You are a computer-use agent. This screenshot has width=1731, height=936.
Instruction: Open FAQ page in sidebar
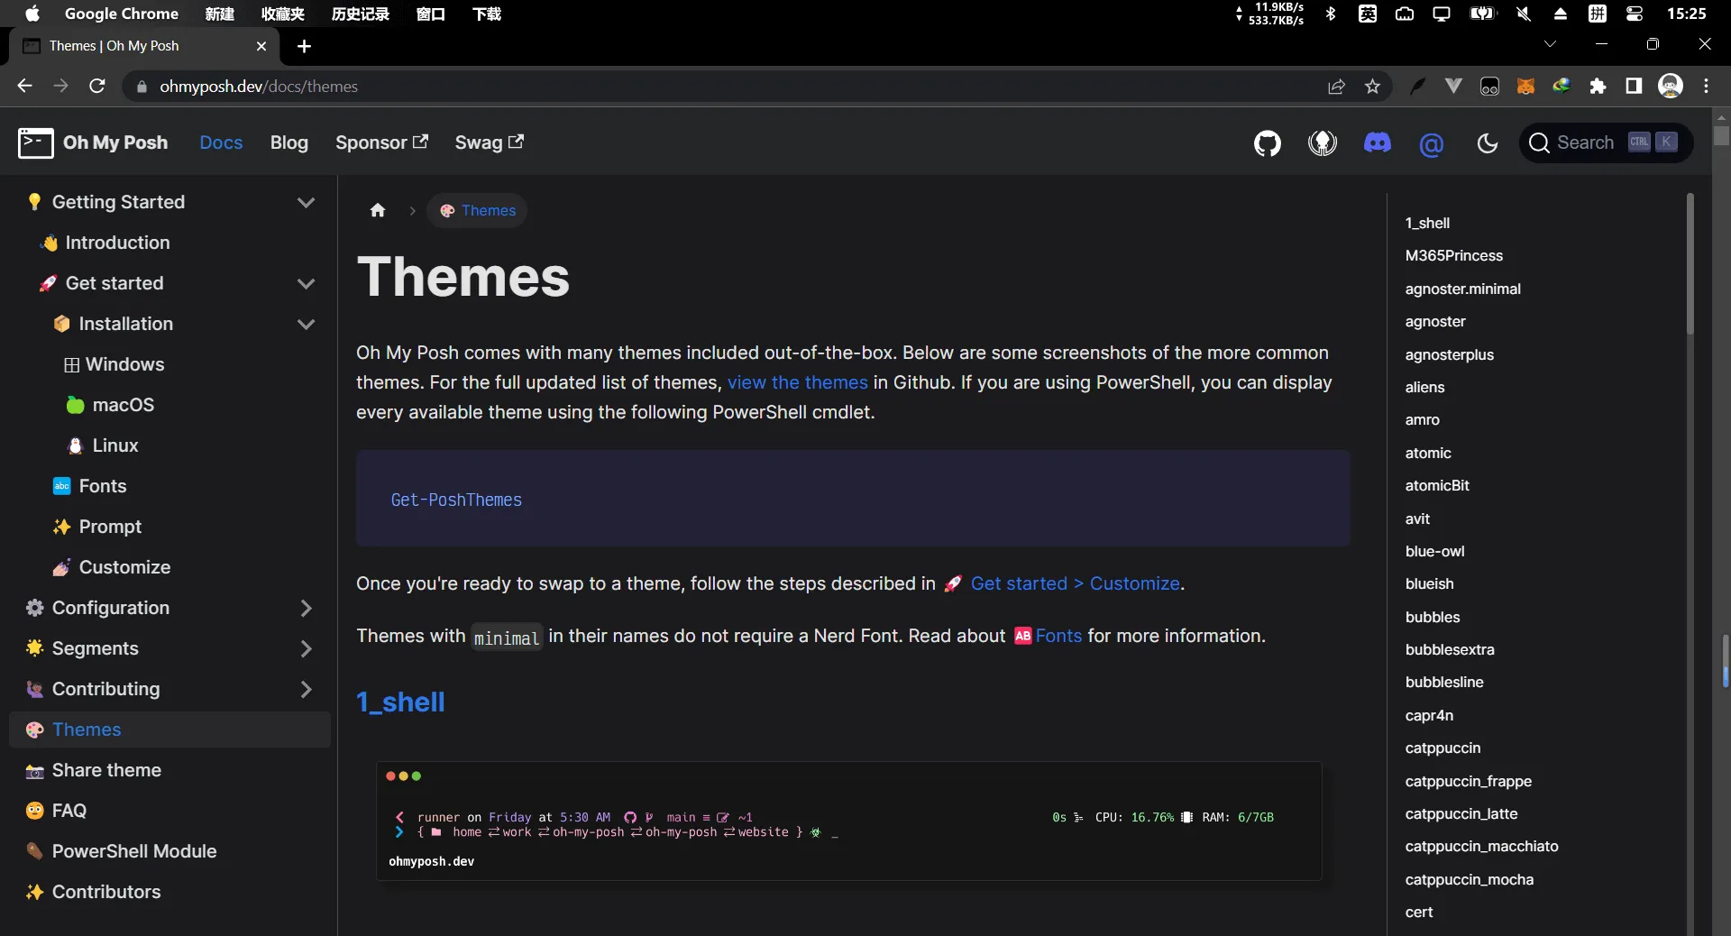tap(56, 811)
